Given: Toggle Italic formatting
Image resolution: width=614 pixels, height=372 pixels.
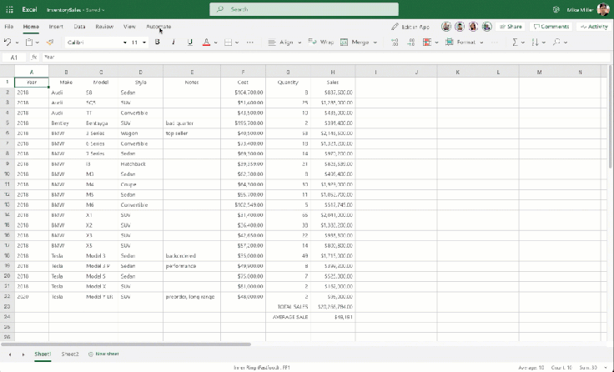Looking at the screenshot, I should 174,42.
